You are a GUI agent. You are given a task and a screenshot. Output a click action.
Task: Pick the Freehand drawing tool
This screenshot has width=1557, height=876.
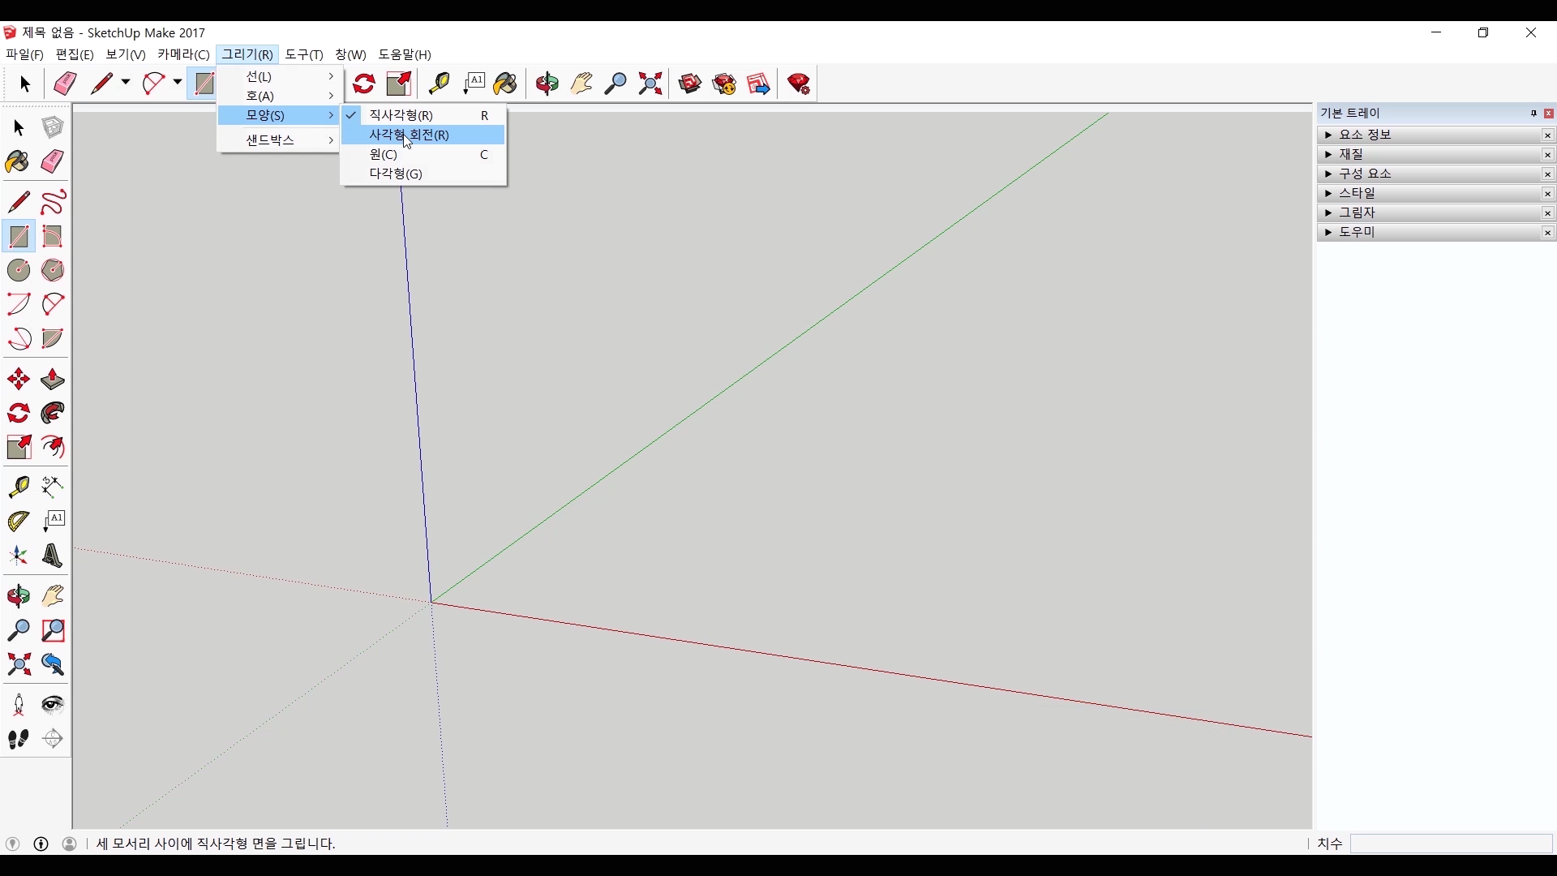coord(53,202)
